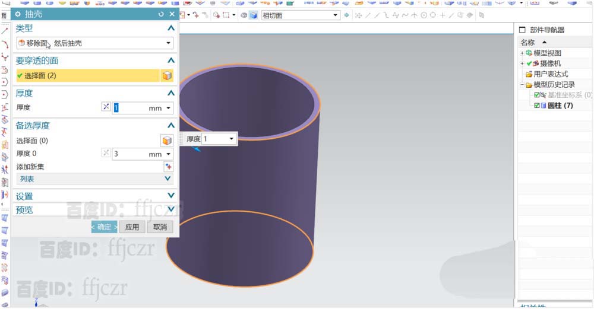Collapse the 备选厚度 section
The width and height of the screenshot is (594, 309).
171,126
